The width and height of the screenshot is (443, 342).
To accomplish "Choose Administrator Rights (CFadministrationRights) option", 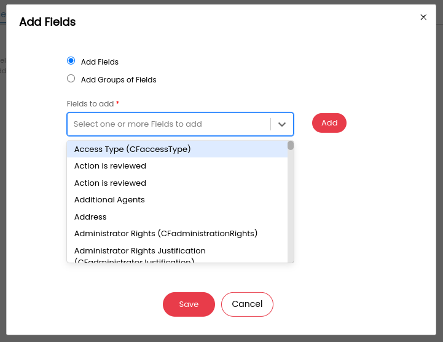I will coord(166,234).
